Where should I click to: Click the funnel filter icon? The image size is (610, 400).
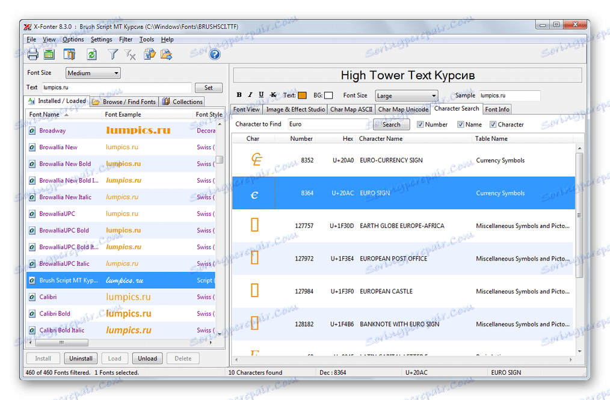coord(113,54)
